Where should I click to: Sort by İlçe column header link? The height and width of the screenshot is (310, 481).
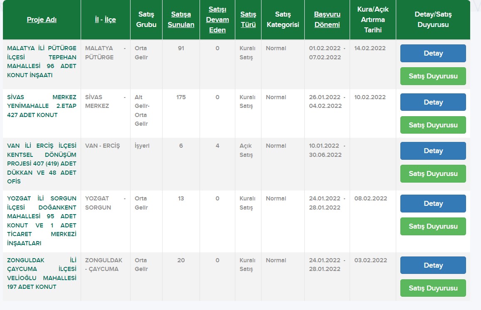tap(109, 20)
